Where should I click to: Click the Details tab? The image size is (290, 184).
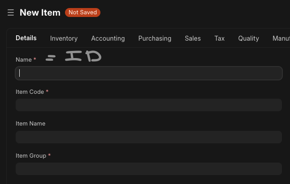point(26,38)
